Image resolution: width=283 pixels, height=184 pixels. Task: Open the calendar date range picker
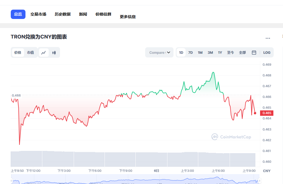point(254,53)
